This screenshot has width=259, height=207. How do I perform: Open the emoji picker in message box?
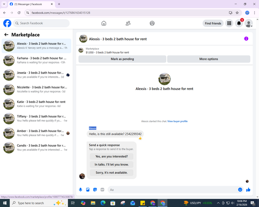(x=240, y=190)
